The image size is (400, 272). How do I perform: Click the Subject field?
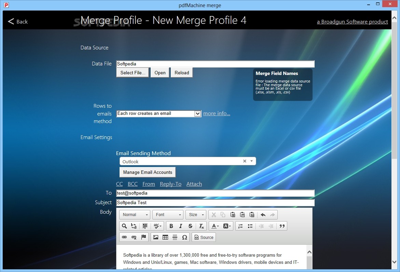click(215, 202)
